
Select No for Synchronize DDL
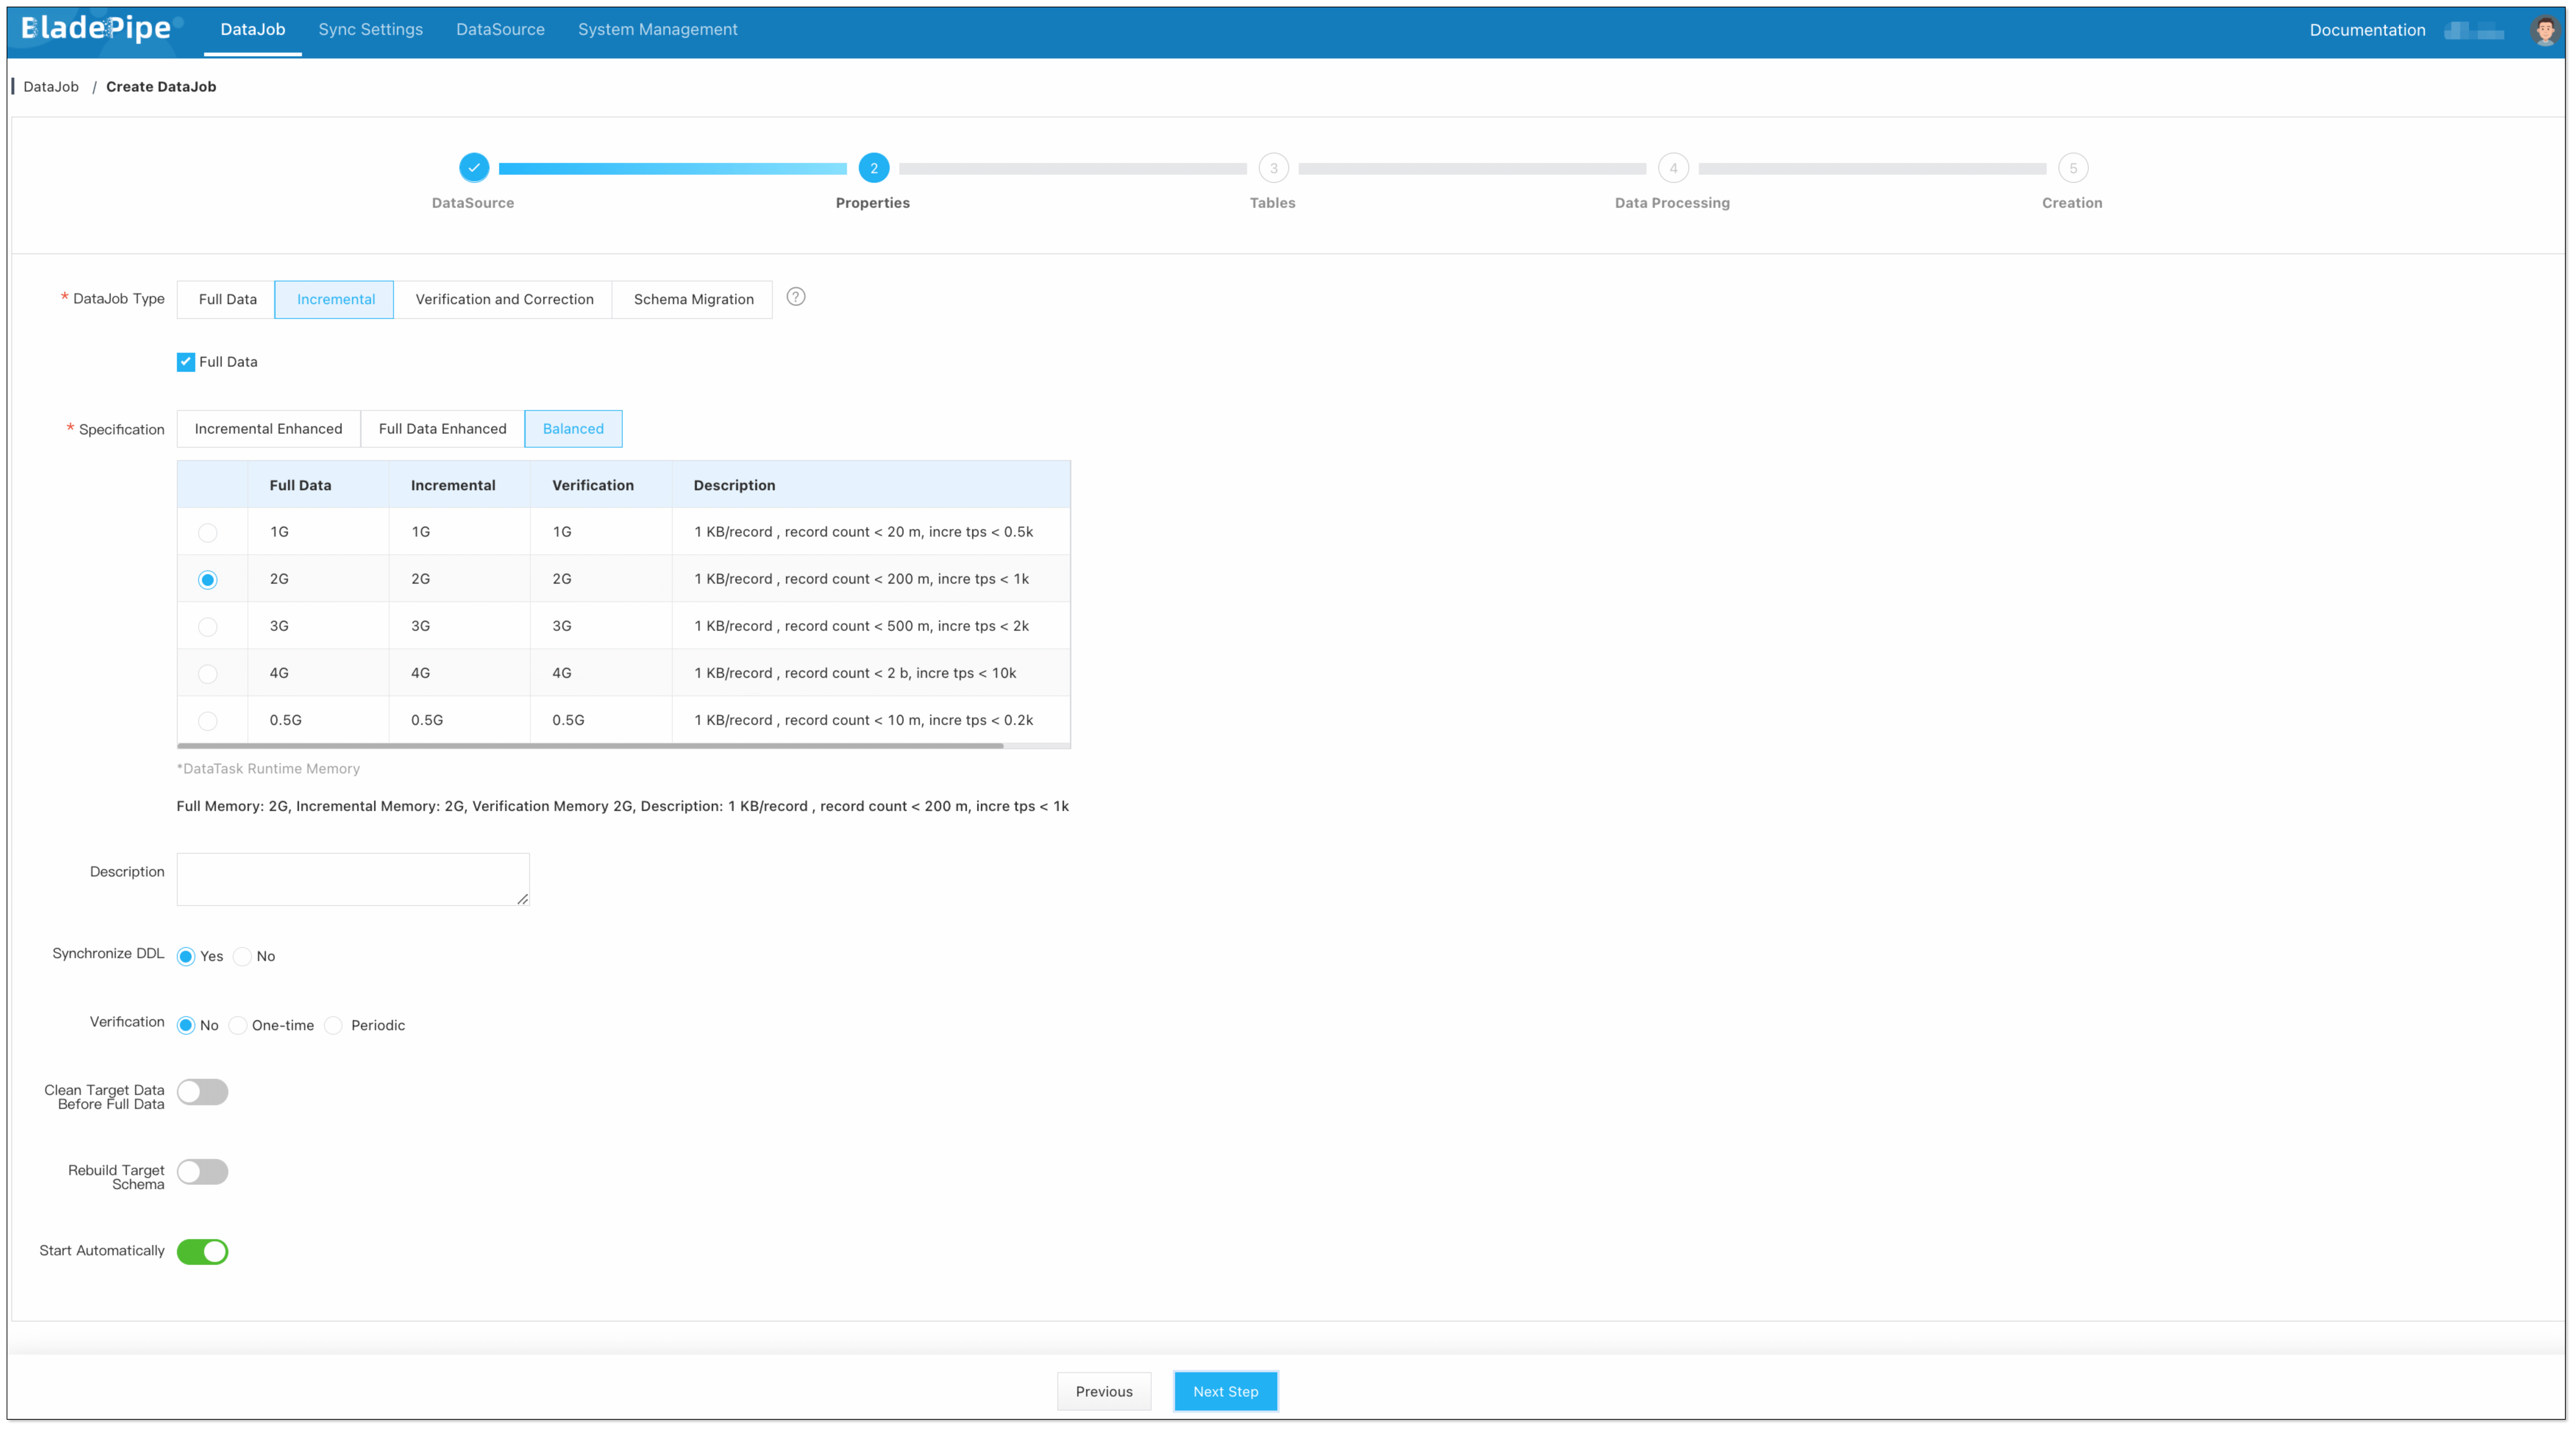[x=242, y=956]
